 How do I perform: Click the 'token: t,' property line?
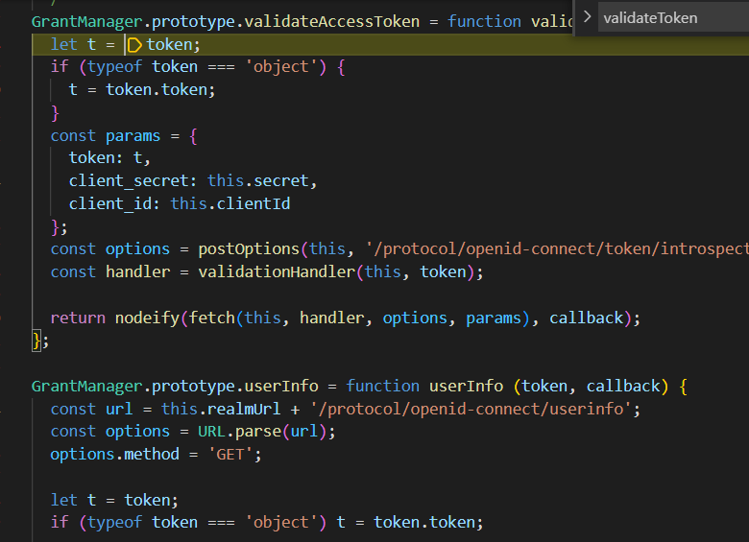click(109, 158)
